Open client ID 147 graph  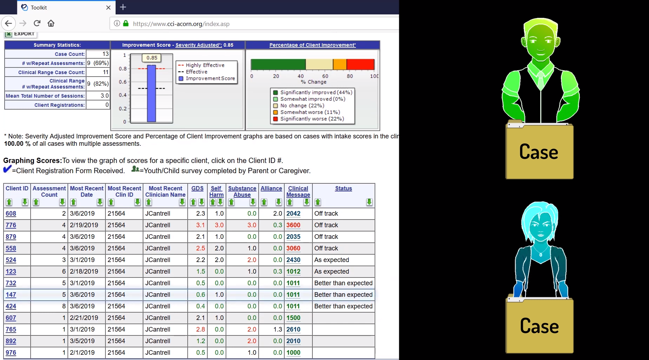click(11, 295)
